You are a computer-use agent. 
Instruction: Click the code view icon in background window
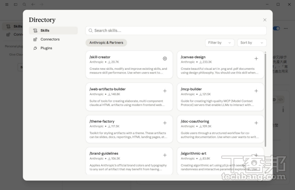click(x=281, y=100)
